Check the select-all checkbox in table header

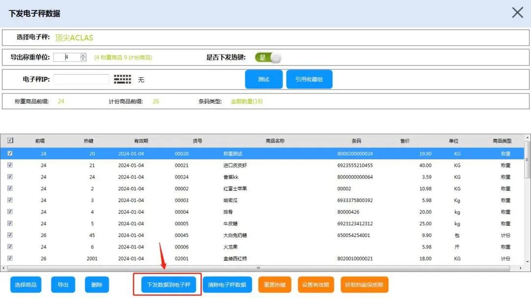(x=10, y=141)
